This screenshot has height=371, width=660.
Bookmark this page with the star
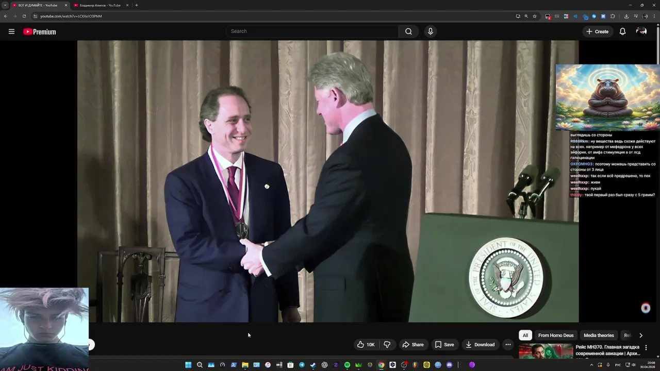[x=535, y=16]
